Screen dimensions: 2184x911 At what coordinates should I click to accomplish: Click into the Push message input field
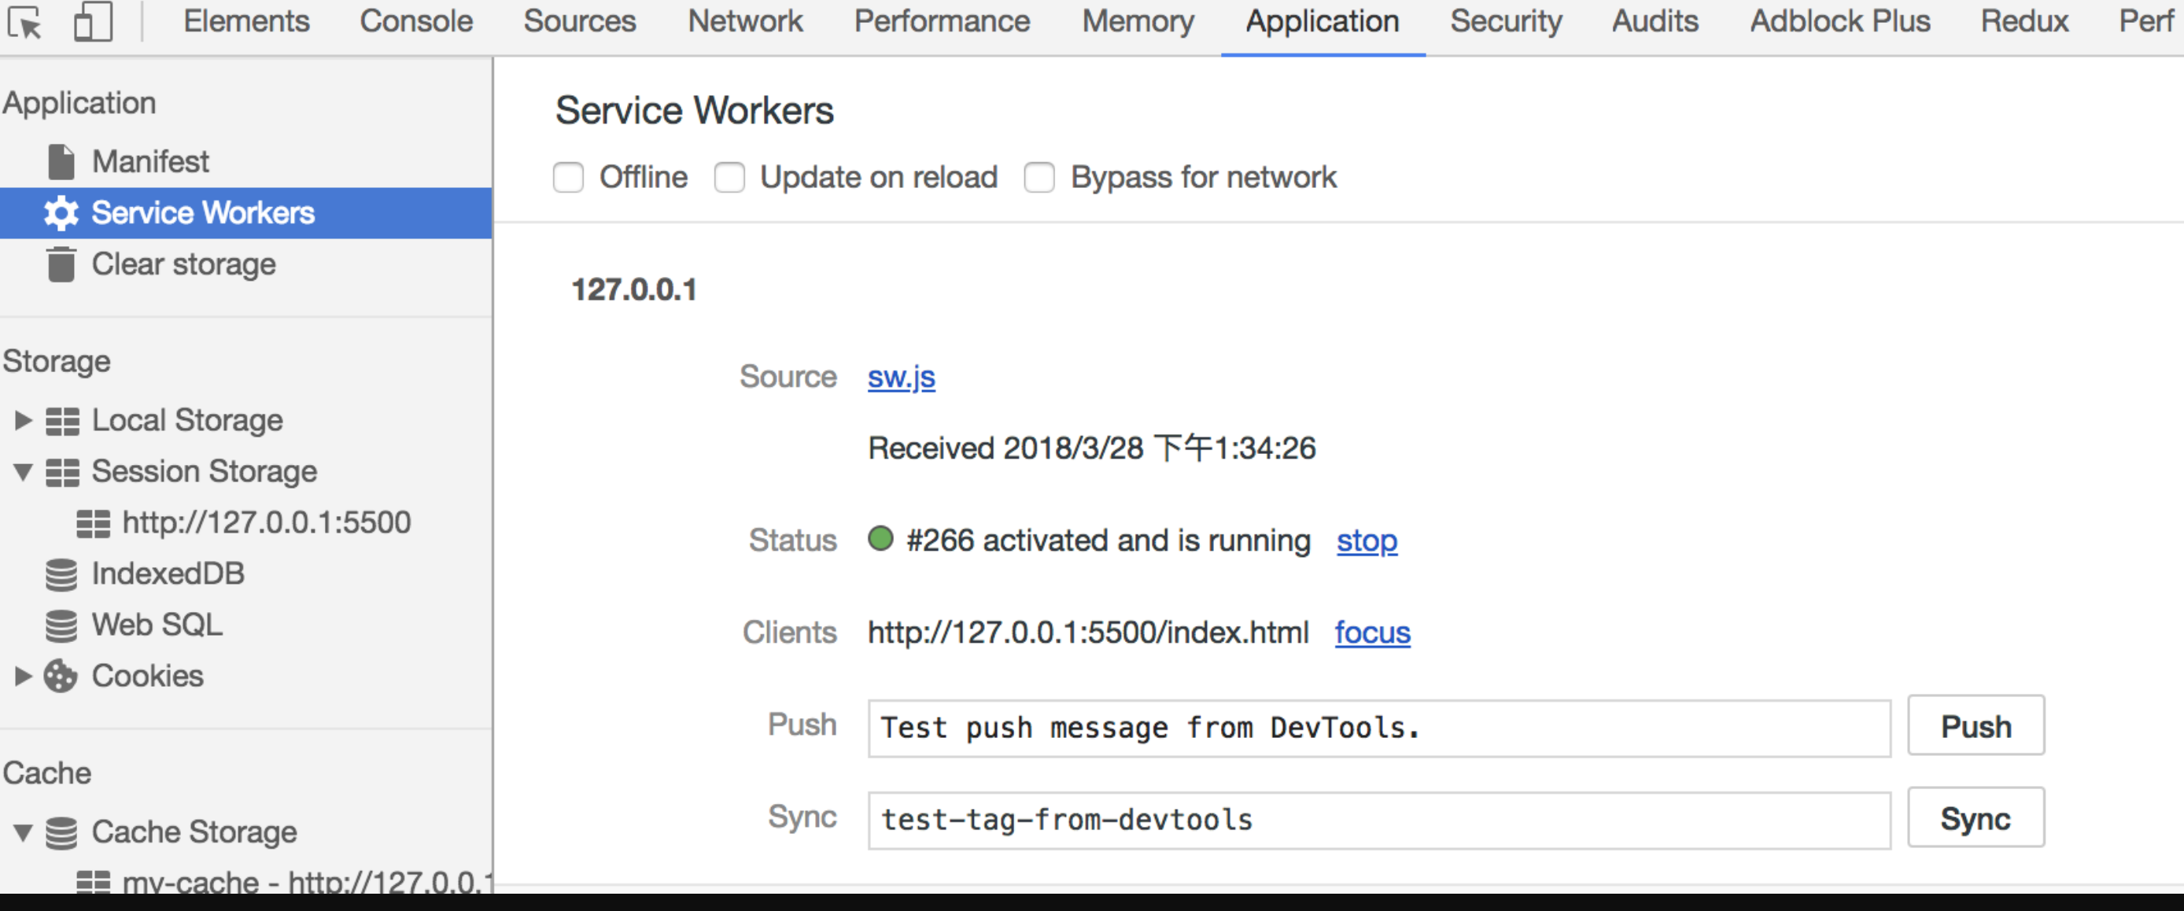point(1379,728)
